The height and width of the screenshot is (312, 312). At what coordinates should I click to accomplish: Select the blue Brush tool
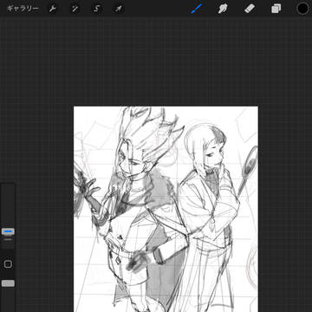coord(197,9)
